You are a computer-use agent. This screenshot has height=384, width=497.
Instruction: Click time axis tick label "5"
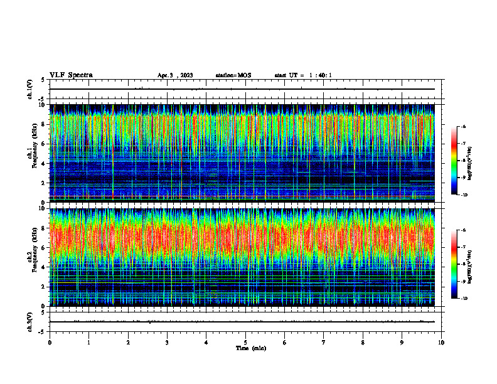point(245,343)
